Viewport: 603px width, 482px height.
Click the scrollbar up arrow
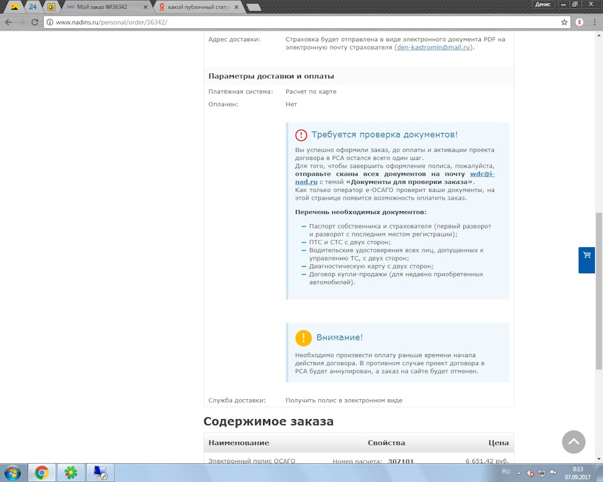point(599,35)
